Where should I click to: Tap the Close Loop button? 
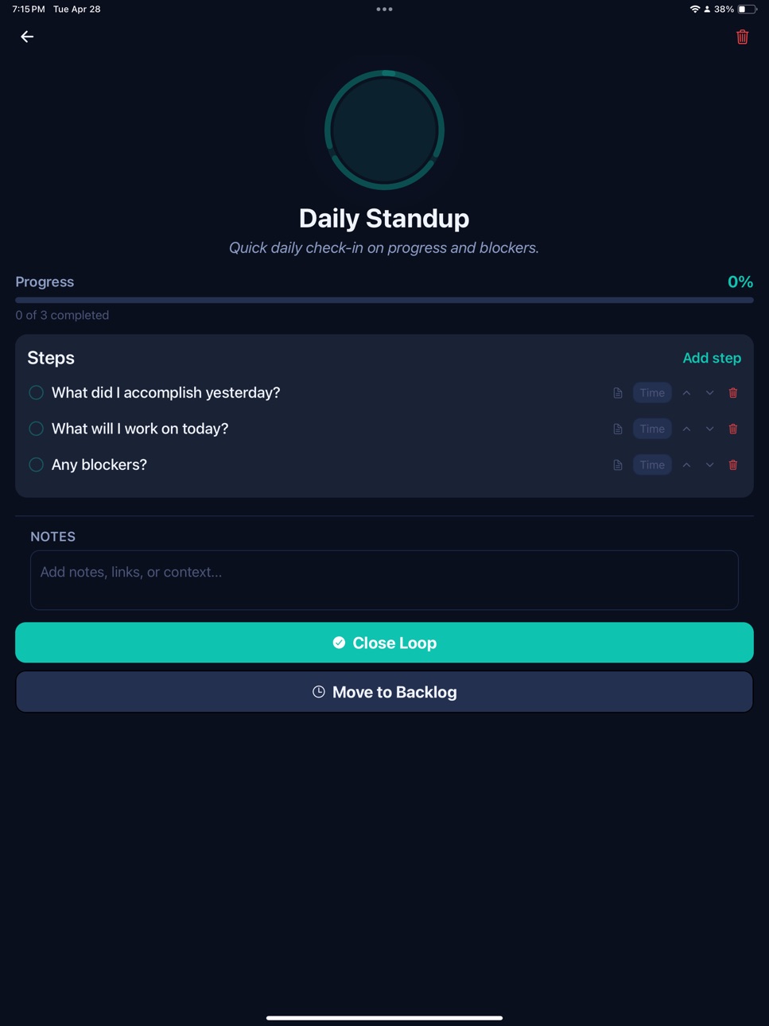[384, 643]
